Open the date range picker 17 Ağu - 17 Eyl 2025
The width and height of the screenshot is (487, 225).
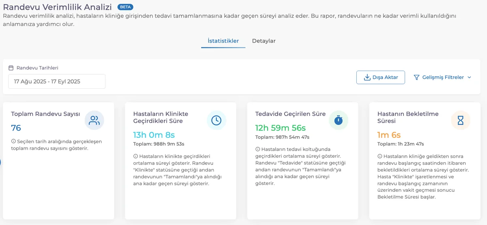coord(57,81)
